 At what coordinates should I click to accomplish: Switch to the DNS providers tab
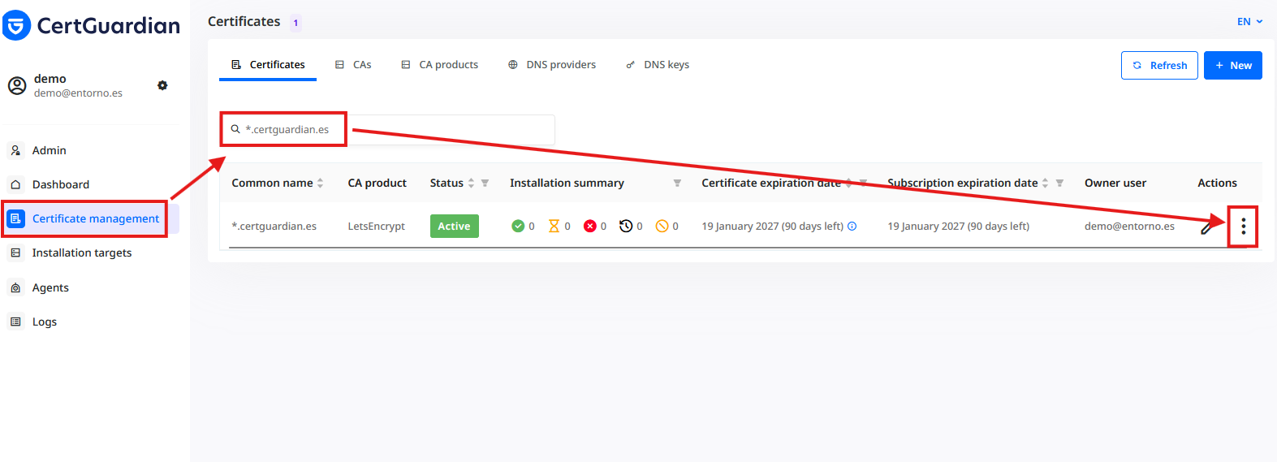click(x=552, y=64)
